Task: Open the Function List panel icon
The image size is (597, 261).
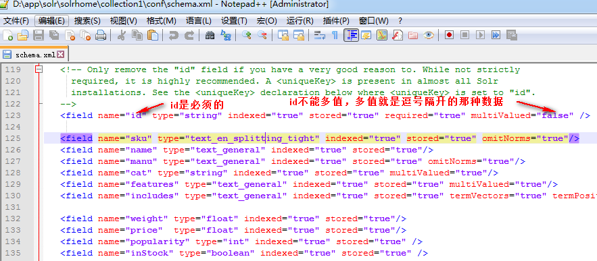Action: point(398,35)
